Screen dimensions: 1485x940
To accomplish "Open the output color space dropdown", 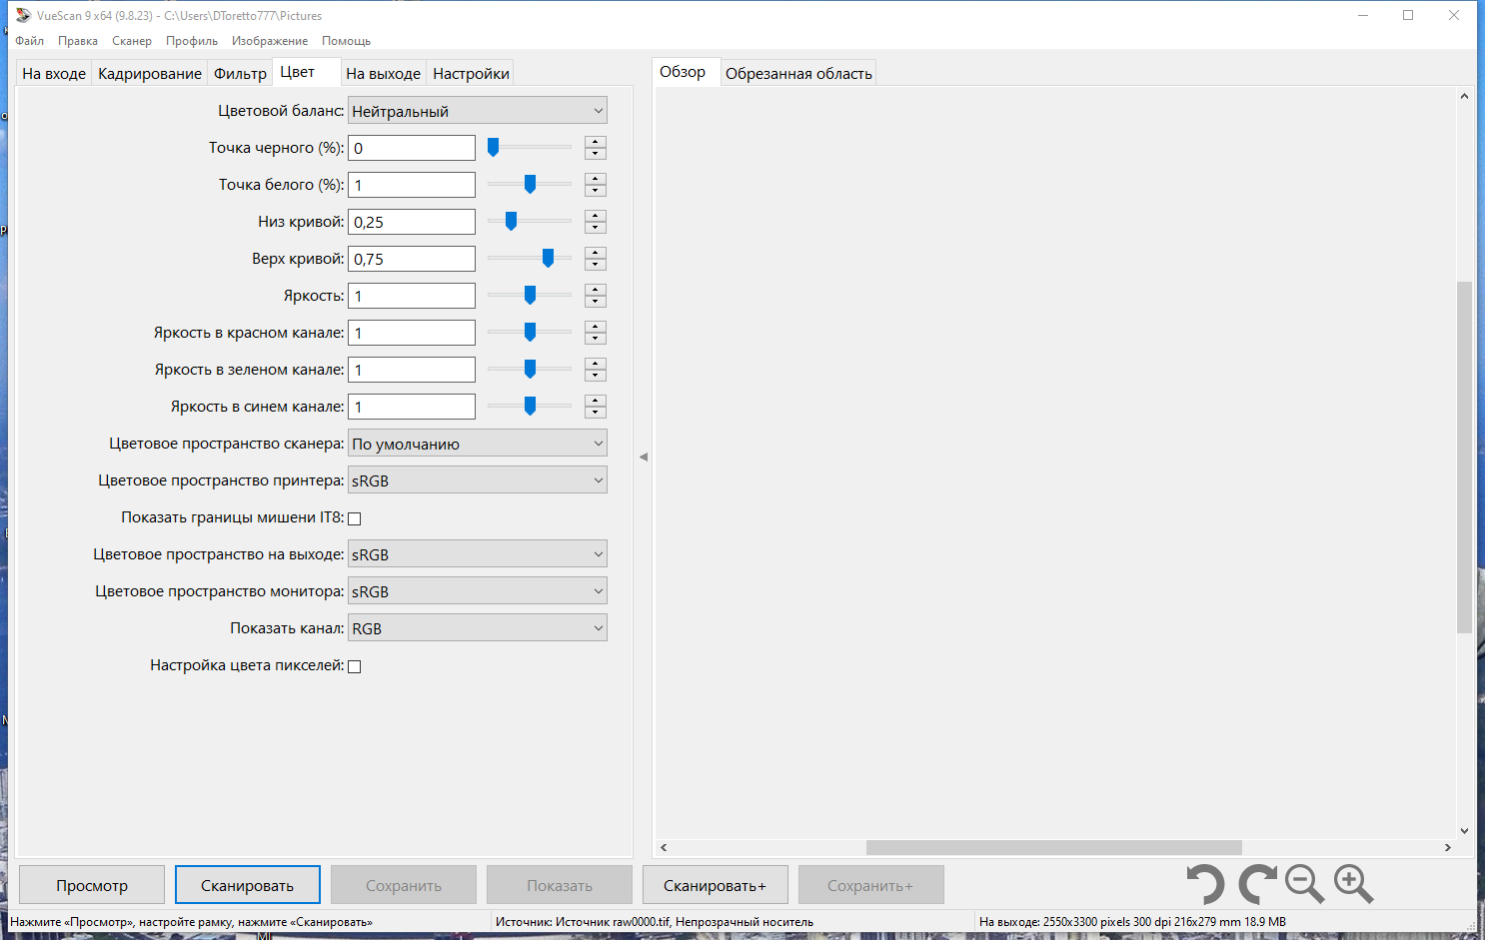I will tap(478, 554).
